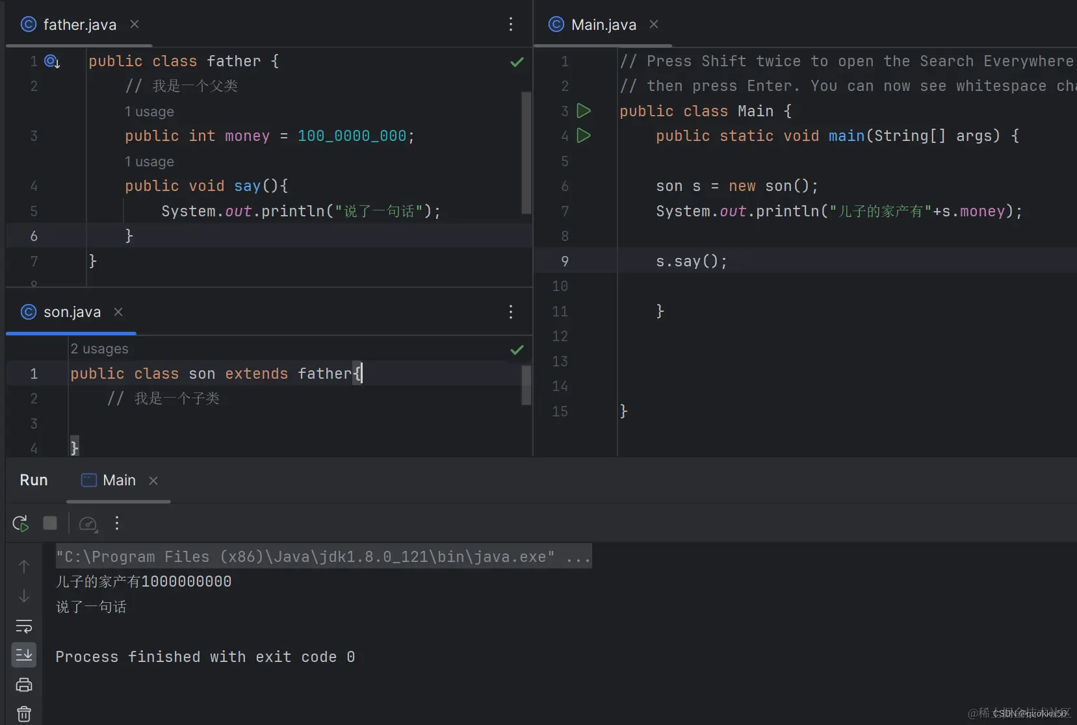Click the 1 usage hint above money field
This screenshot has width=1077, height=725.
click(x=149, y=112)
